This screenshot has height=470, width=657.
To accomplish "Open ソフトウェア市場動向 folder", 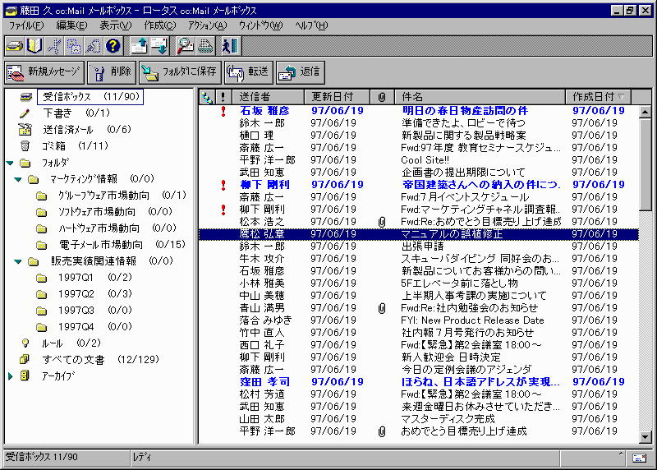I will click(x=115, y=212).
